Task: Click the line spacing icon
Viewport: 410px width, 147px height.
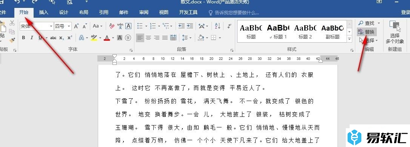Action: tap(185, 38)
